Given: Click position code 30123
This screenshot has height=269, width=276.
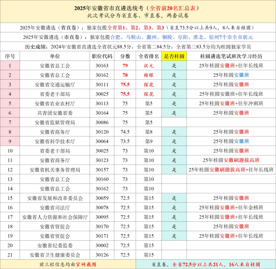Looking at the screenshot, I should coord(102,160).
